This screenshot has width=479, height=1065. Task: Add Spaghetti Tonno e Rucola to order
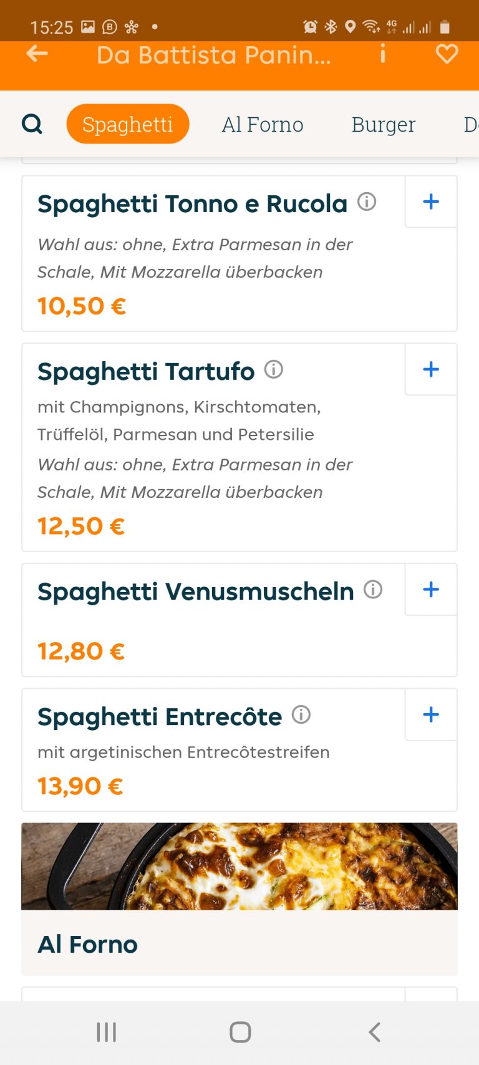[x=431, y=202]
